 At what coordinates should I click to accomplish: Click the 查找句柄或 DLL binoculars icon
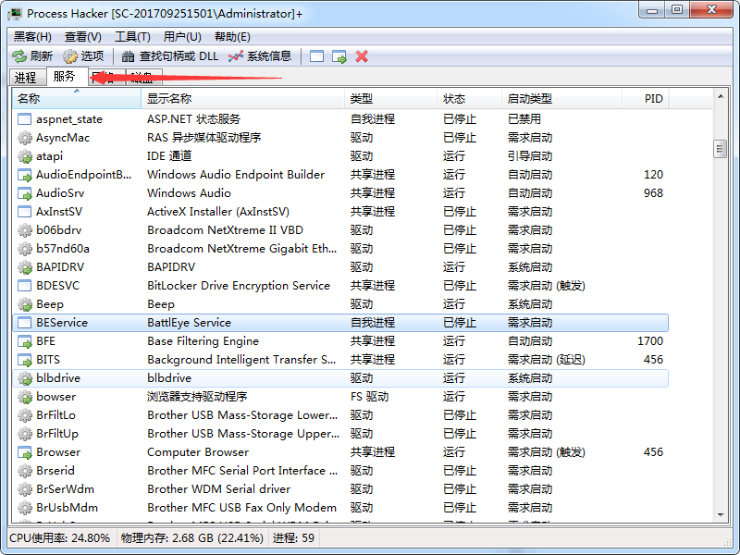click(129, 56)
